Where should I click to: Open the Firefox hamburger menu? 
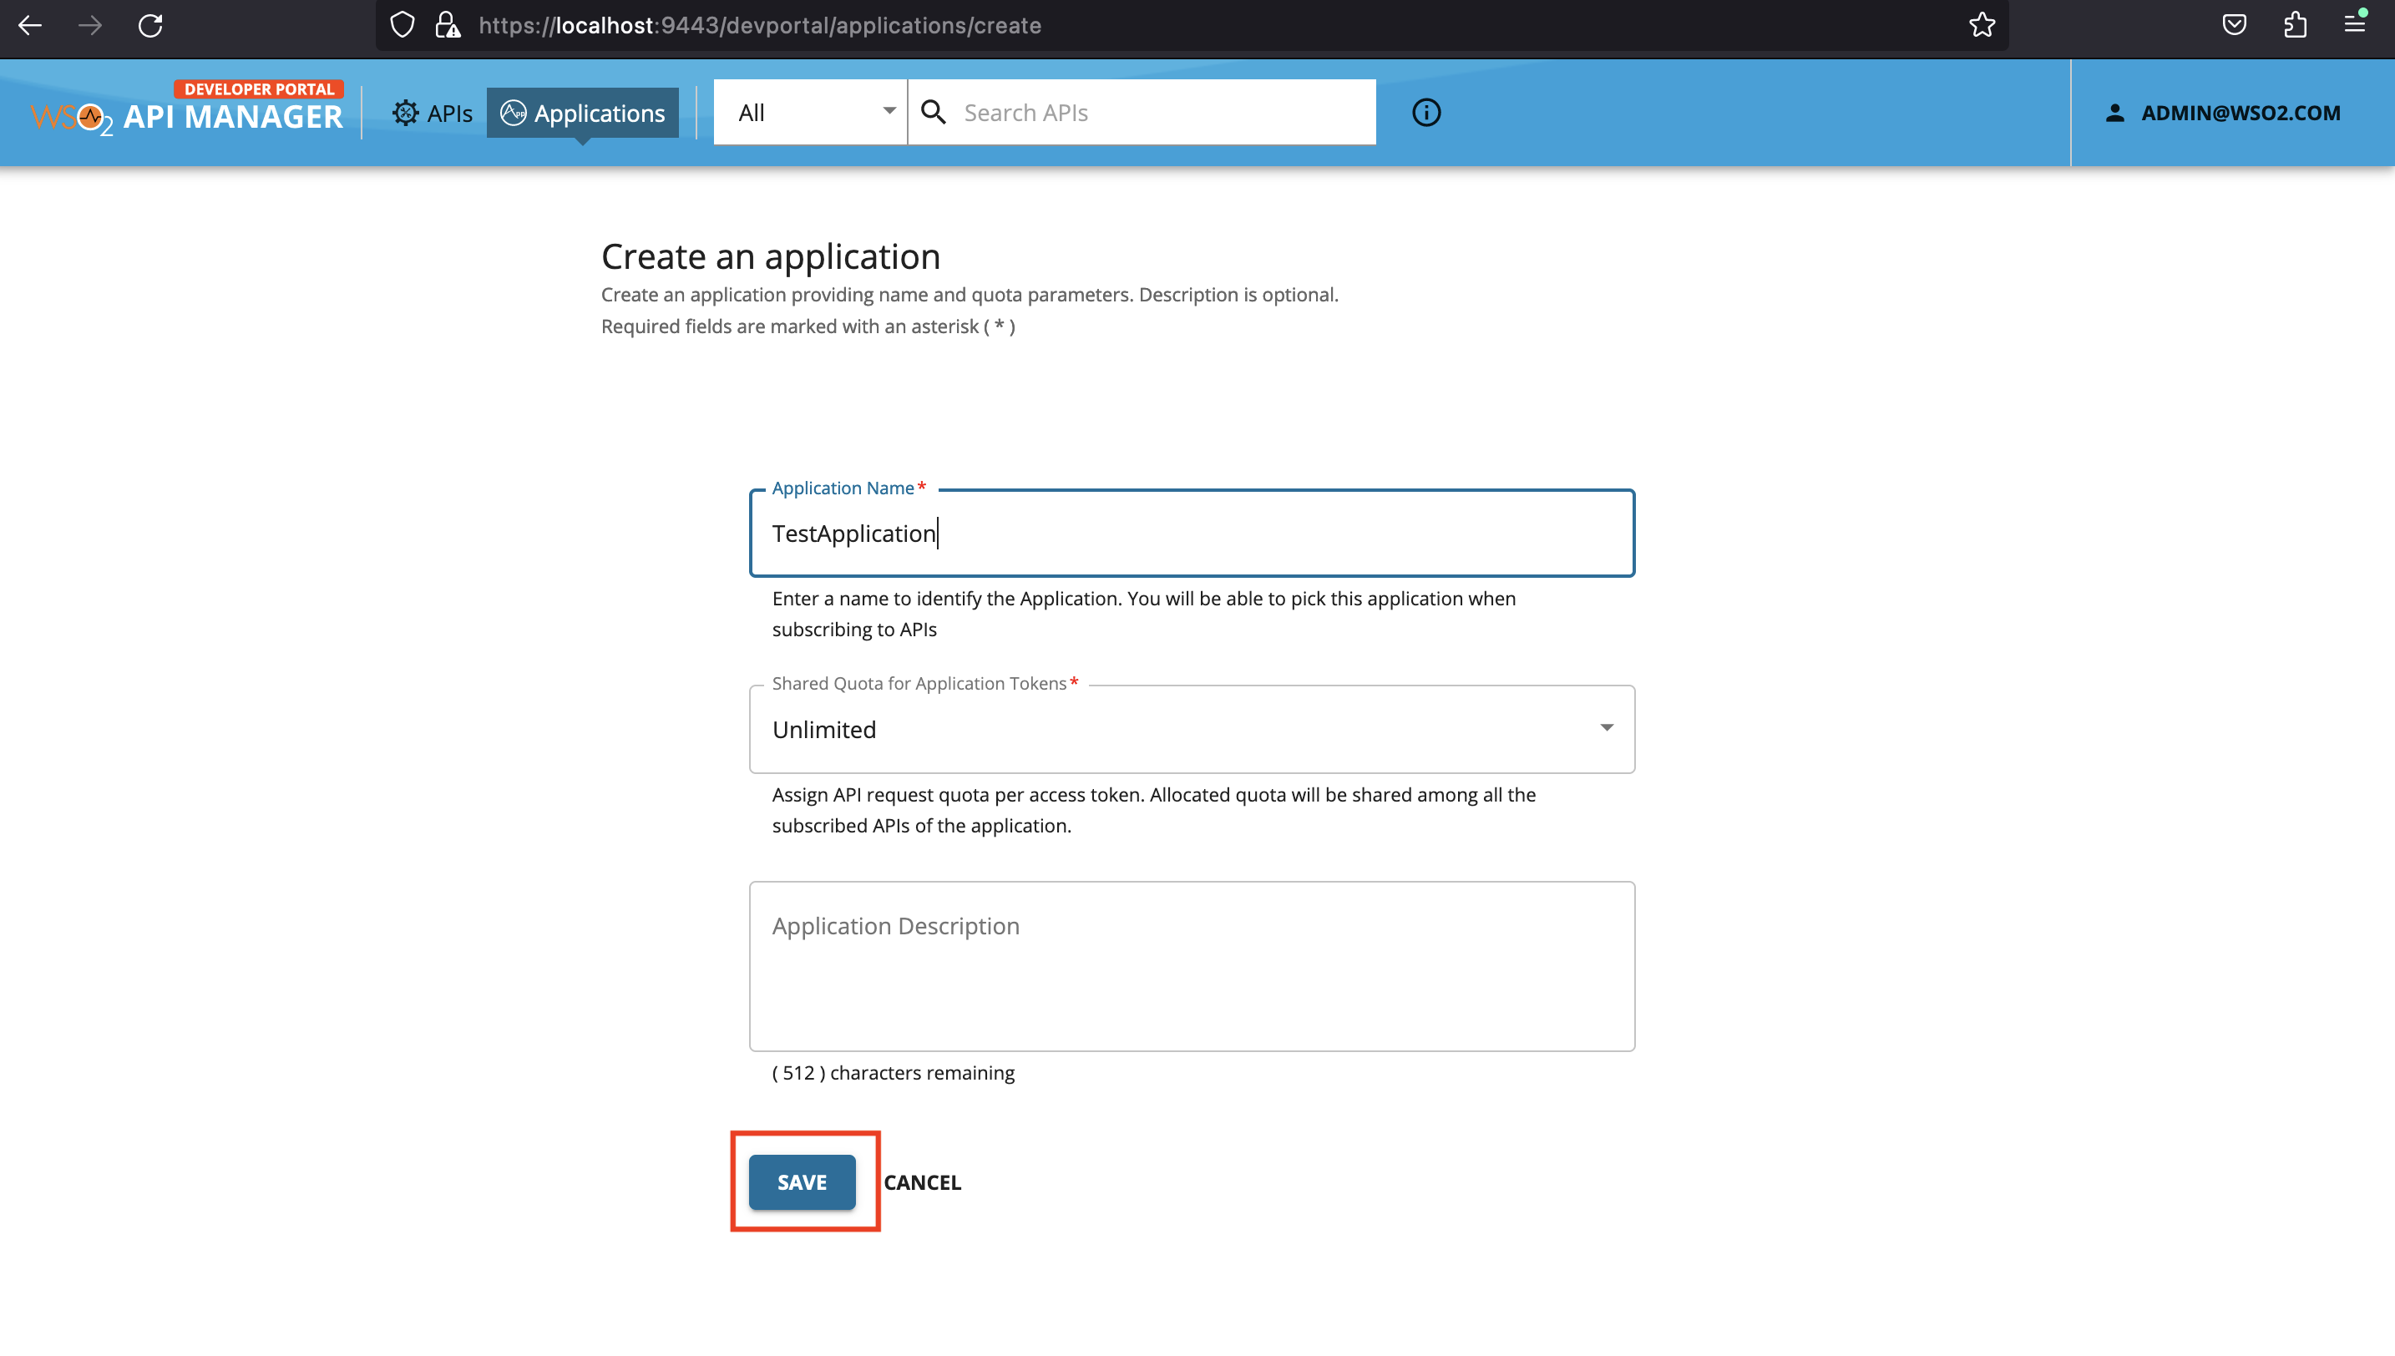(2356, 25)
